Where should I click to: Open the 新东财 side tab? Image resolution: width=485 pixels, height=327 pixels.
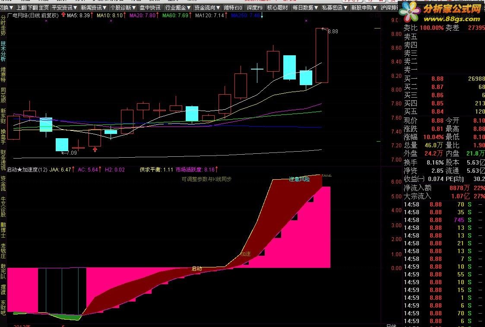3,116
